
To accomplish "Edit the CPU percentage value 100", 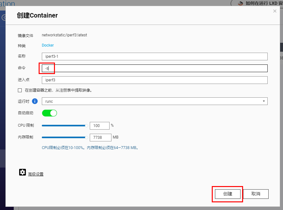I will 100,126.
